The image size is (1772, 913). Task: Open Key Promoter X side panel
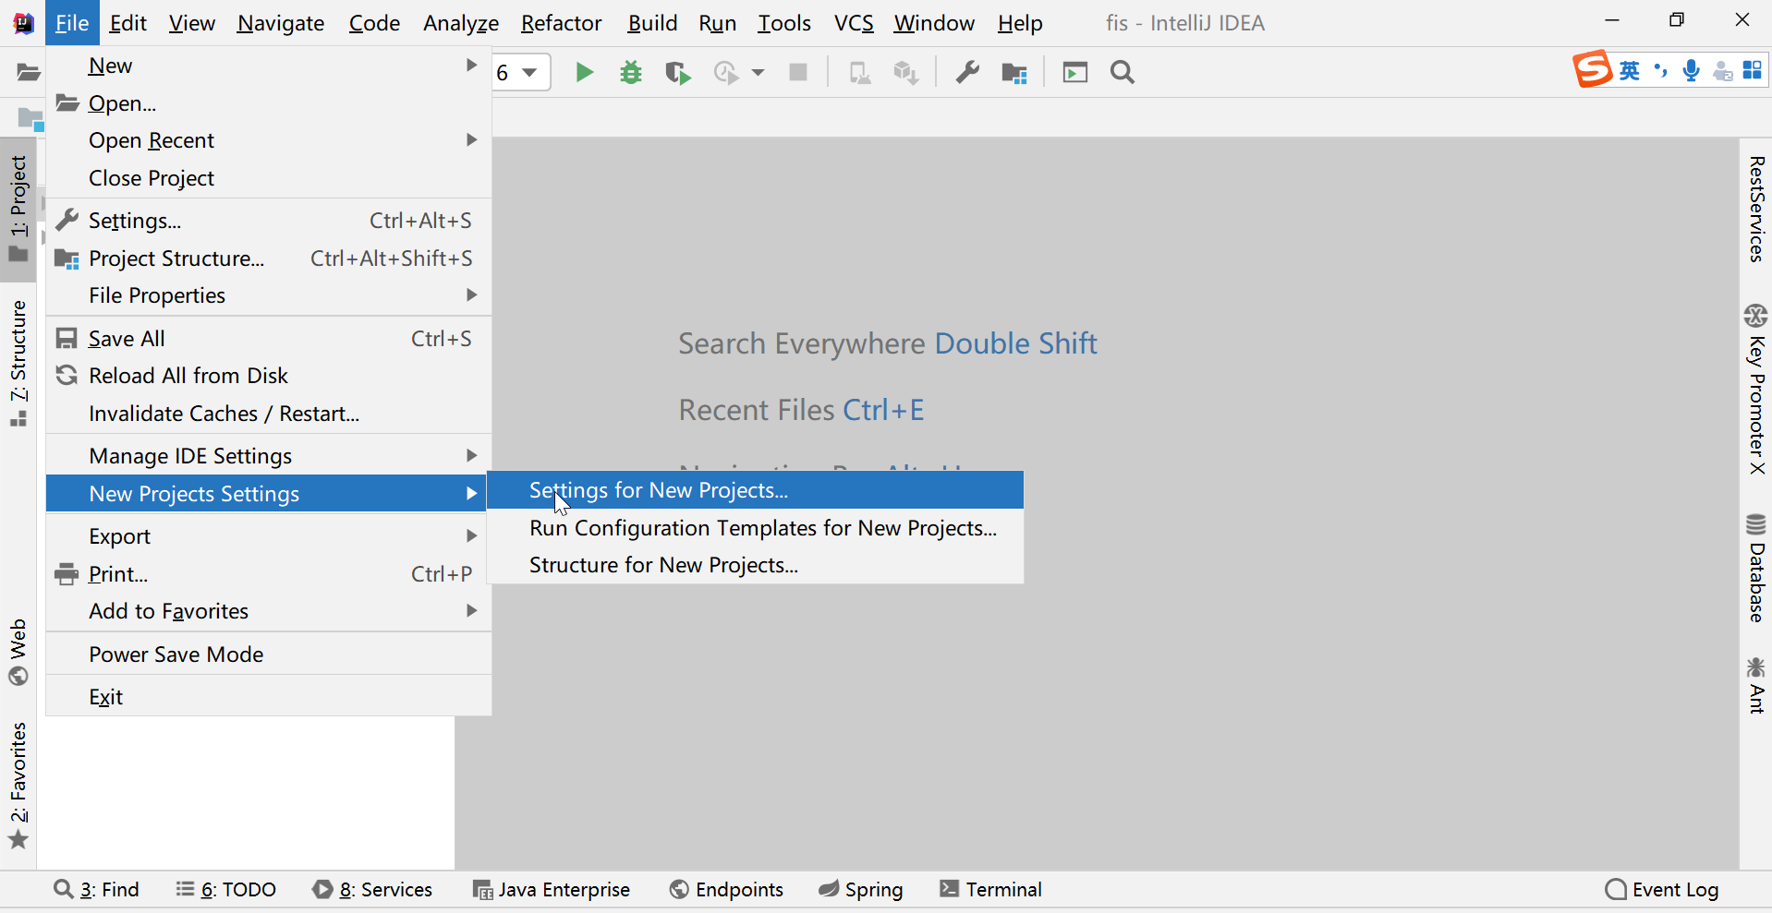tap(1756, 388)
